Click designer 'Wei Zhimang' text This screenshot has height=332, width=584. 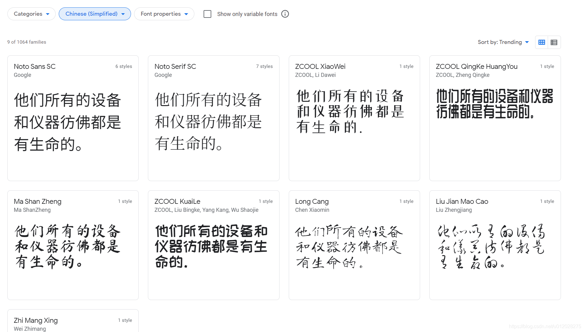click(x=30, y=329)
